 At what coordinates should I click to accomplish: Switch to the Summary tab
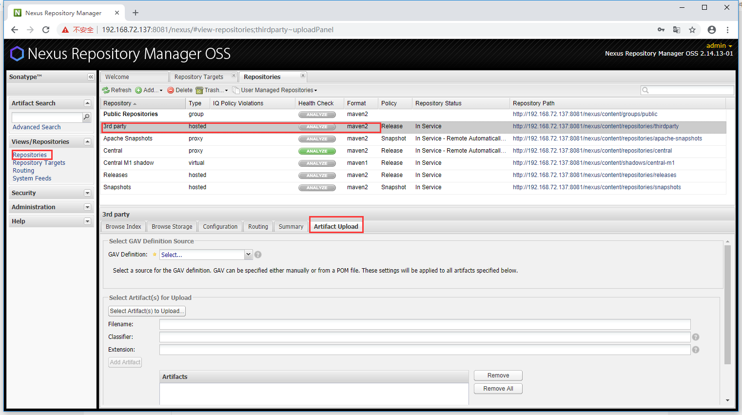tap(291, 227)
